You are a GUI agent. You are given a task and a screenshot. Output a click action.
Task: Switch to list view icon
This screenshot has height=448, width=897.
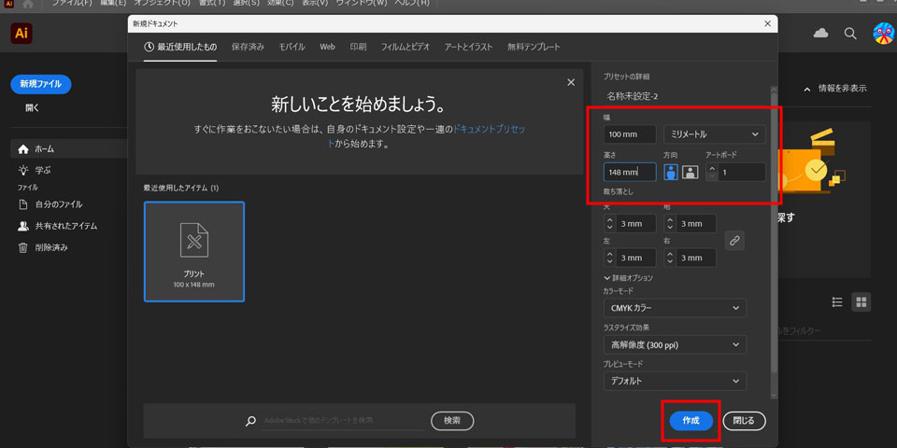(837, 302)
